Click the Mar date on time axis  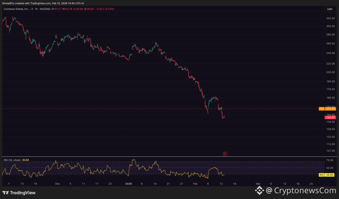point(258,184)
